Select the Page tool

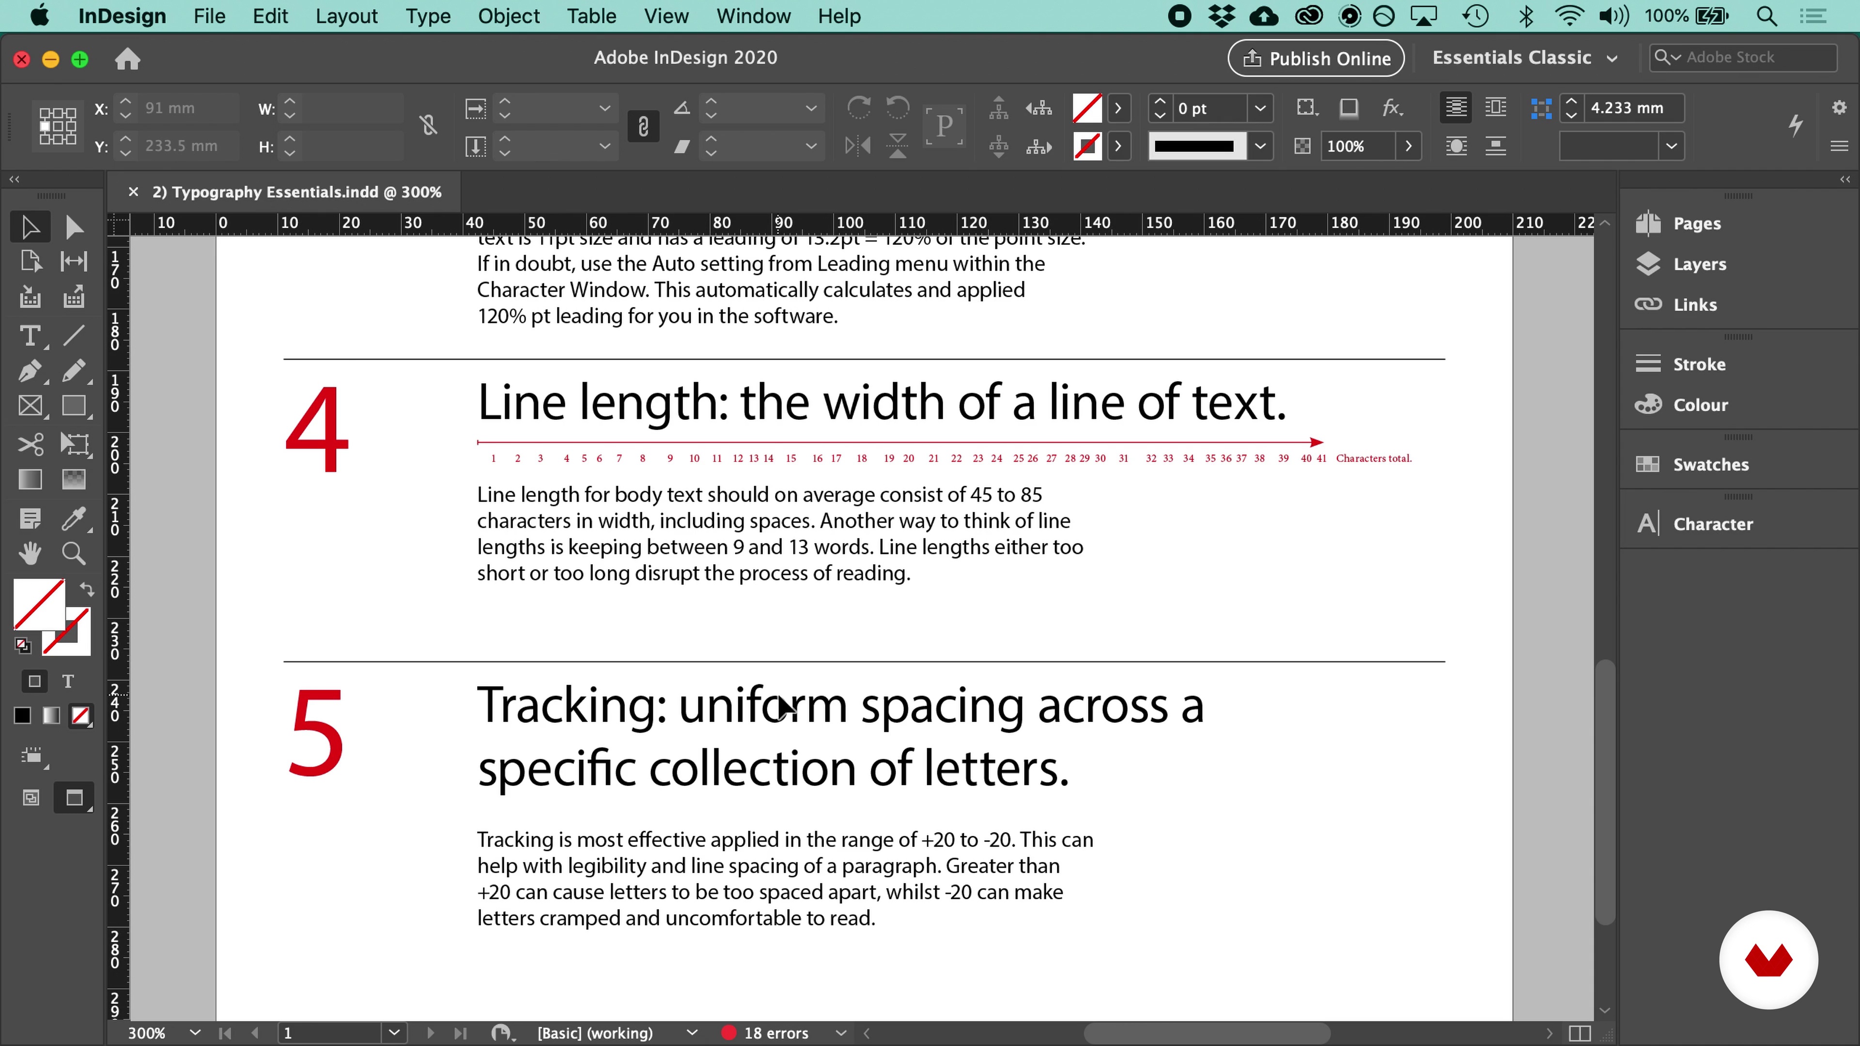coord(31,261)
